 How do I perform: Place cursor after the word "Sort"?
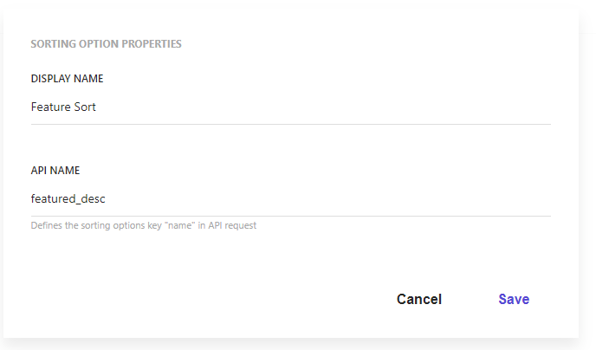pyautogui.click(x=97, y=107)
